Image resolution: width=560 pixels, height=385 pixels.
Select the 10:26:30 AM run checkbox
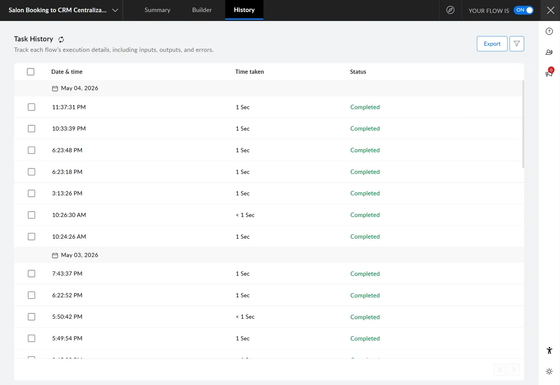tap(31, 215)
